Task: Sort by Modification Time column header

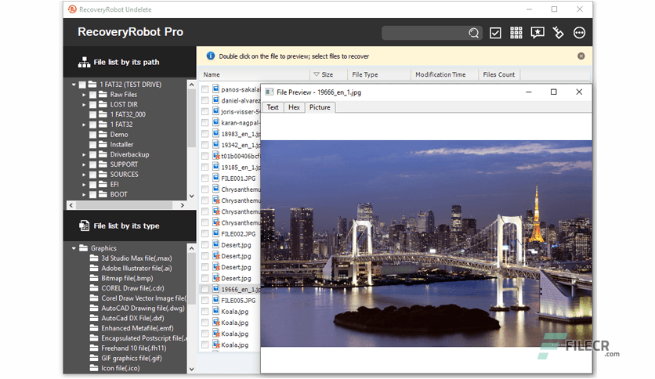Action: 444,74
